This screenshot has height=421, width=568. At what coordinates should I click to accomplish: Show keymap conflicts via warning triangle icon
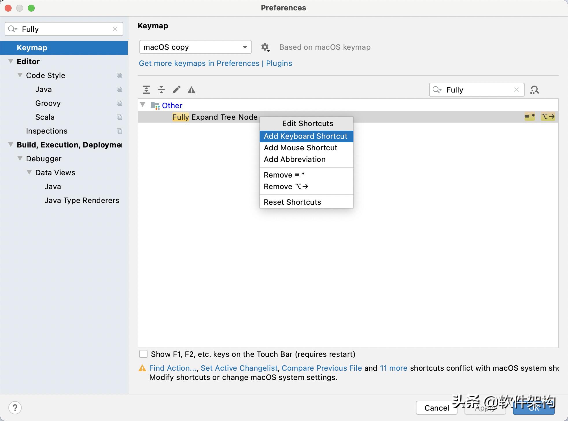[191, 90]
